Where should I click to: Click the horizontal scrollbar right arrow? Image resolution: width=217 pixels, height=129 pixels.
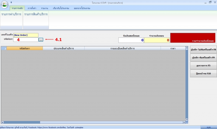(184, 122)
